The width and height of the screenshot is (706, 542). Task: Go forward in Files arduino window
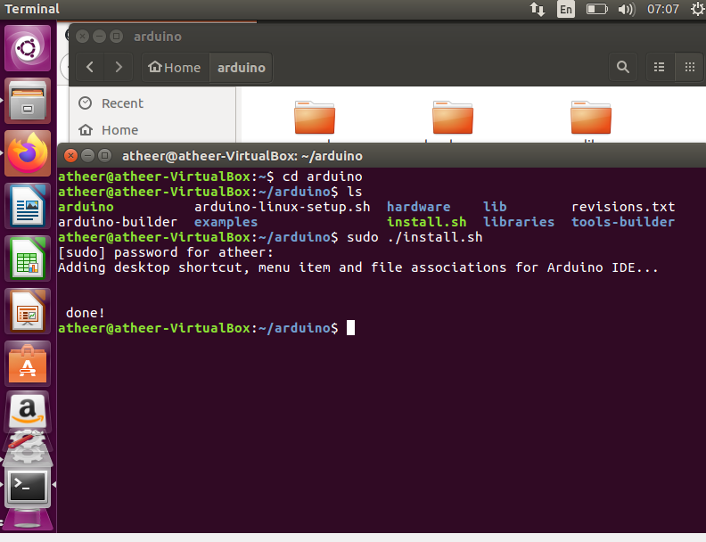[119, 68]
